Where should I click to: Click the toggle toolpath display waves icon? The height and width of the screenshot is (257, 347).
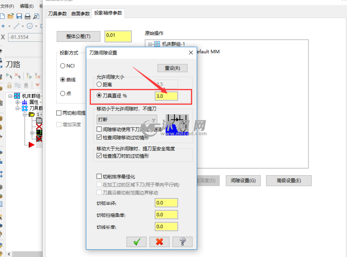click(x=18, y=85)
